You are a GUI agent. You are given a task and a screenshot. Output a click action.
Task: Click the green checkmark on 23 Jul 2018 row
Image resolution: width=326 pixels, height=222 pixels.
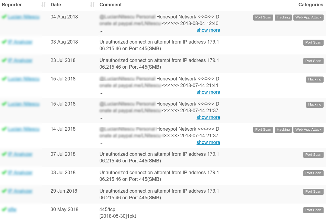pyautogui.click(x=4, y=60)
